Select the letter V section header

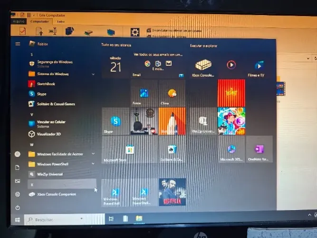pyautogui.click(x=31, y=115)
